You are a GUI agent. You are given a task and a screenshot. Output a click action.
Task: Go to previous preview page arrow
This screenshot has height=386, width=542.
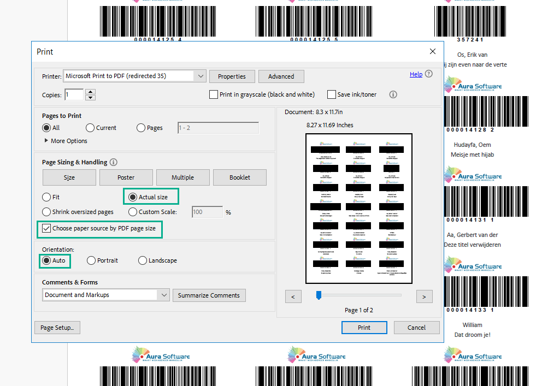click(293, 296)
